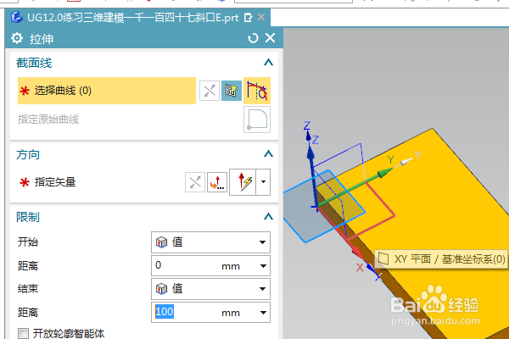Open the start distance unit dropdown
Screen dimensions: 509x339
pos(263,266)
